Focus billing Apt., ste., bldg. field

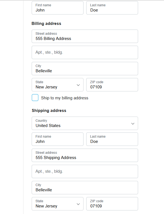pyautogui.click(x=85, y=53)
